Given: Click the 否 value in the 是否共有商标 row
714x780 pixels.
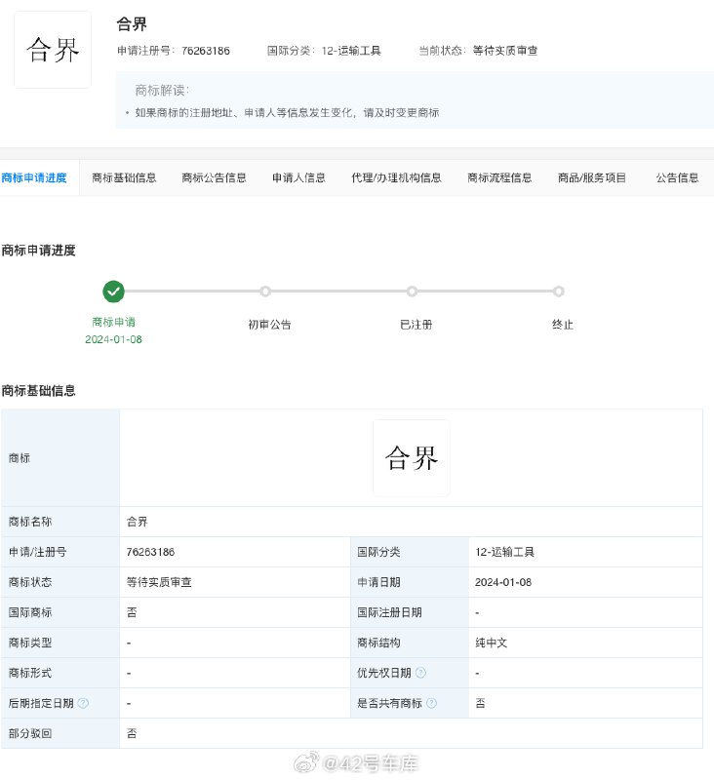Looking at the screenshot, I should pos(480,703).
